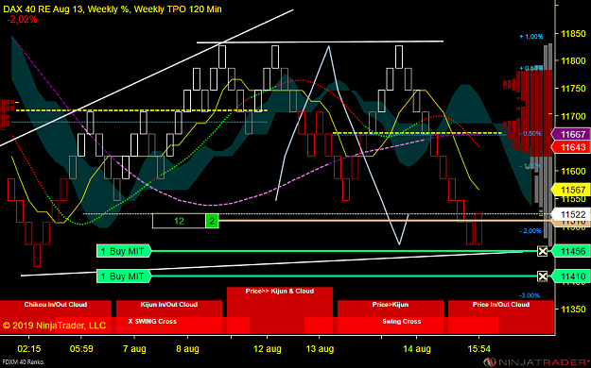This screenshot has height=368, width=591.
Task: Click the -2,02% weekly change label
Action: click(x=23, y=20)
